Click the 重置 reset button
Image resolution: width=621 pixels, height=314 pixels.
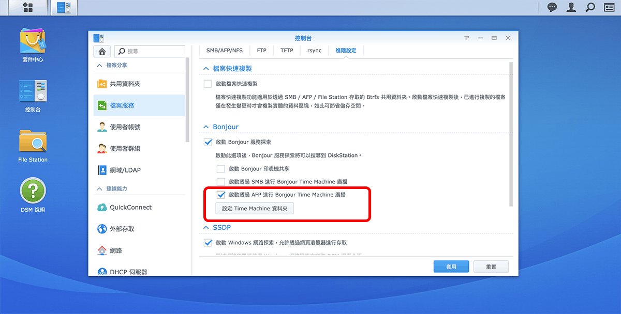coord(491,266)
